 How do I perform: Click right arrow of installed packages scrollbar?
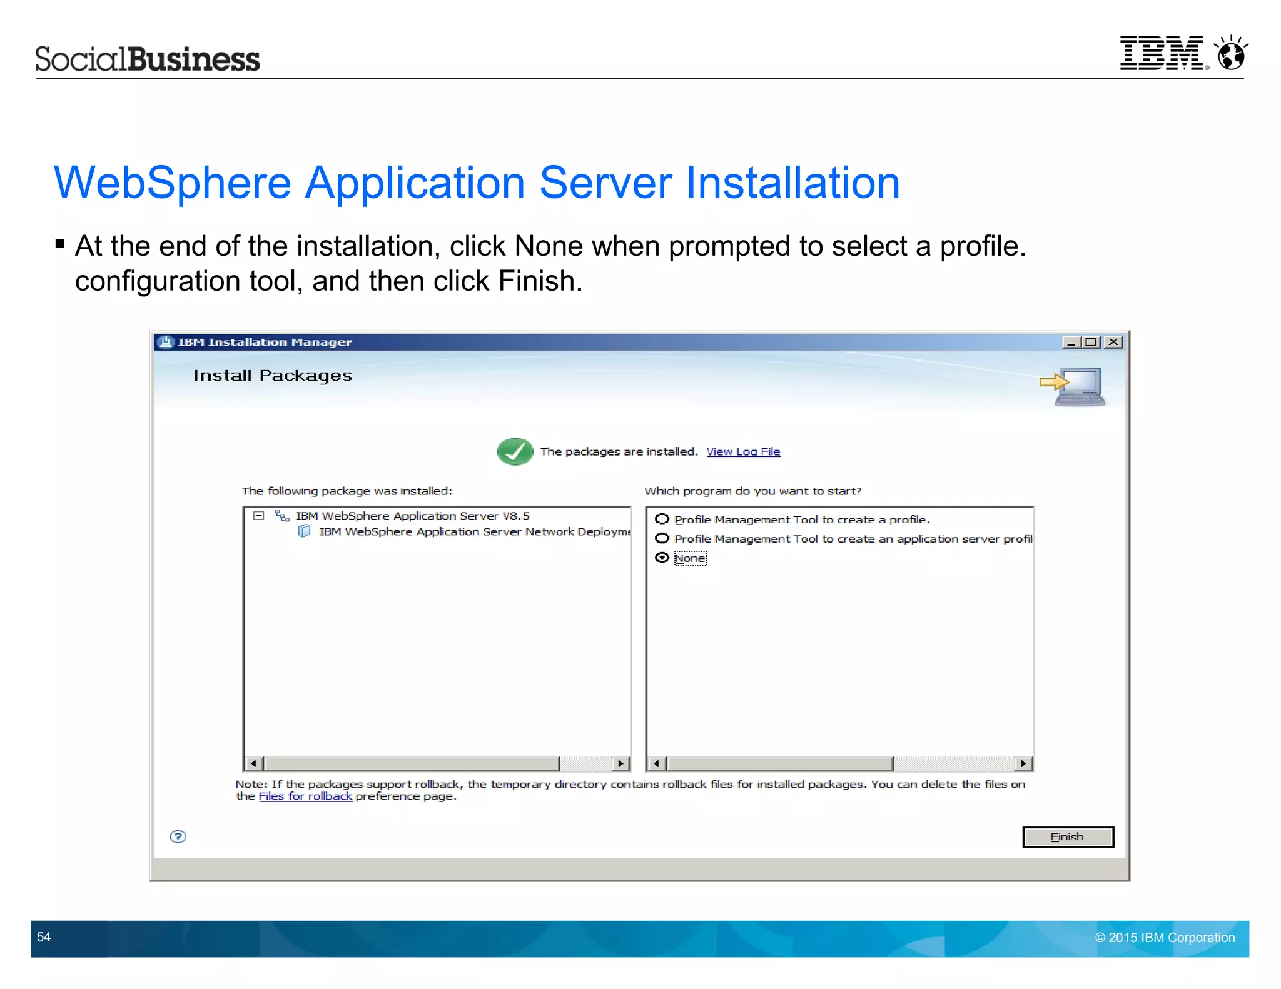(x=620, y=763)
